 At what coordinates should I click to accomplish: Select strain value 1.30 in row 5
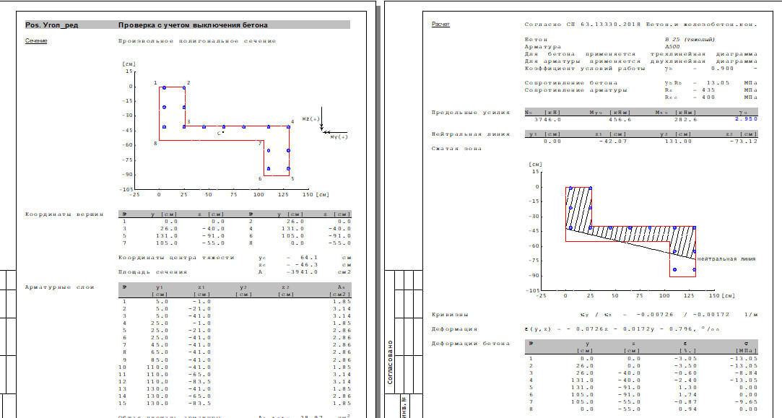coord(688,387)
